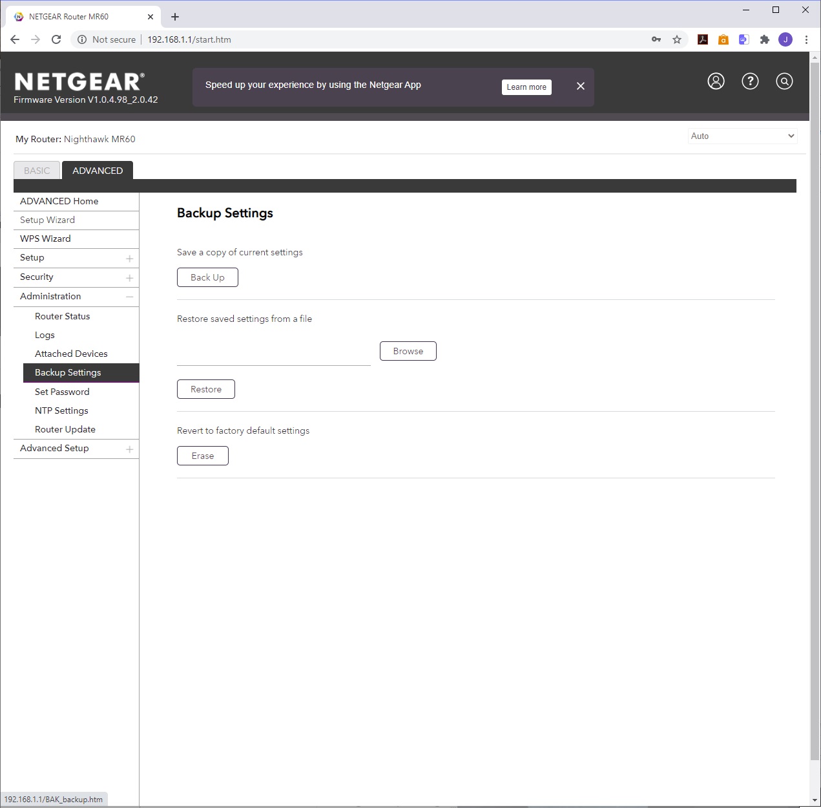Click the restore file path input field

pyautogui.click(x=274, y=354)
